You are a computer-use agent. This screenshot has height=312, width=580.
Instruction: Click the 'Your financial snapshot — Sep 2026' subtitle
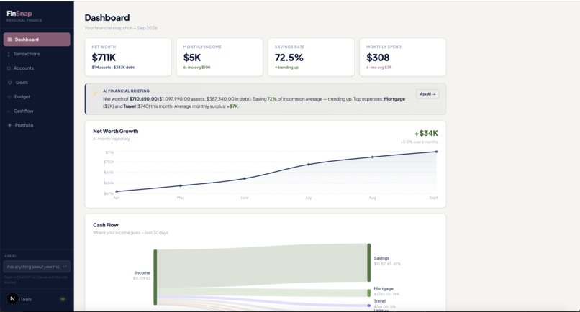click(x=121, y=28)
